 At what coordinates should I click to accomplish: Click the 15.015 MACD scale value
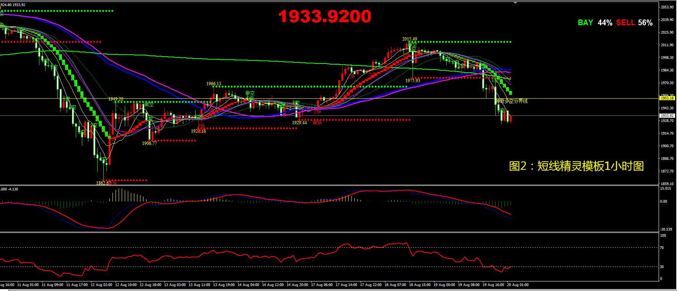point(666,189)
